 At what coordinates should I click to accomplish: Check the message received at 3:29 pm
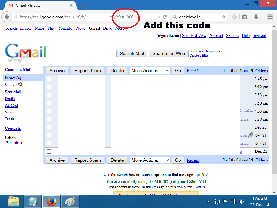click(x=49, y=119)
